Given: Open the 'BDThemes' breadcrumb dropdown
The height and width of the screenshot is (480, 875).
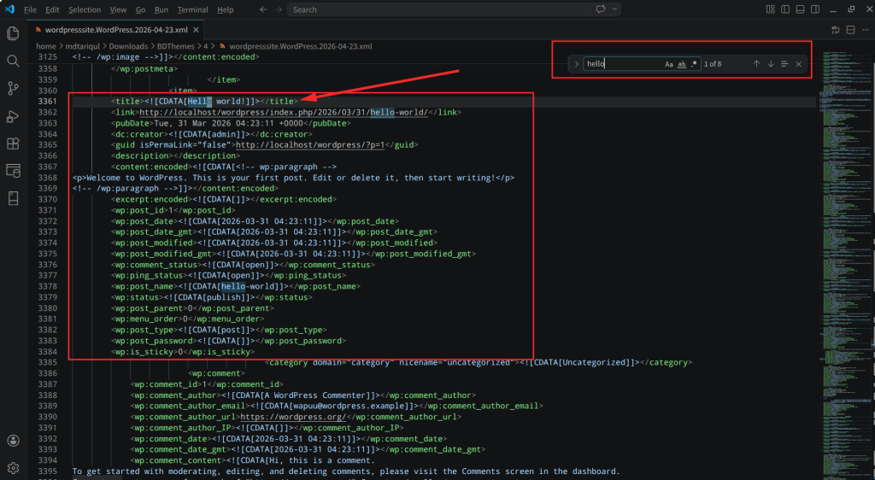Looking at the screenshot, I should (176, 46).
